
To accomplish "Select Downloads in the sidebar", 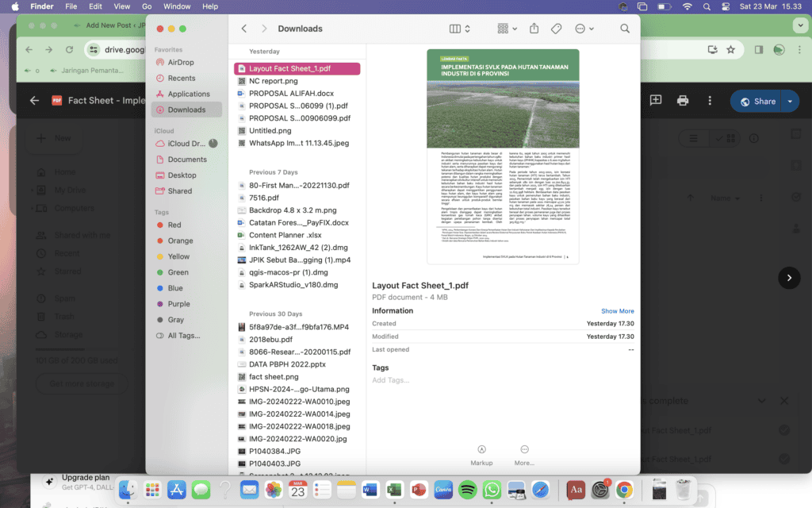I will pyautogui.click(x=186, y=110).
